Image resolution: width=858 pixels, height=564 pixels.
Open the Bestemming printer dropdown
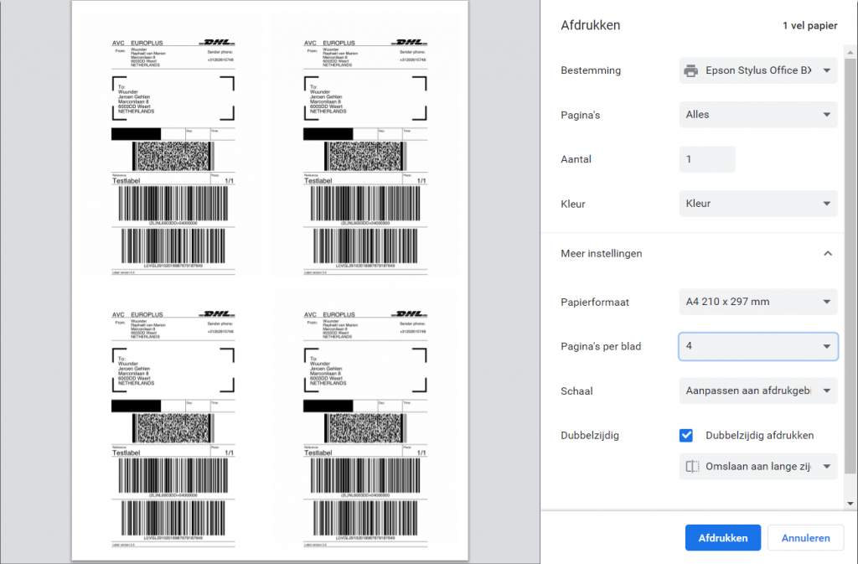pos(757,70)
